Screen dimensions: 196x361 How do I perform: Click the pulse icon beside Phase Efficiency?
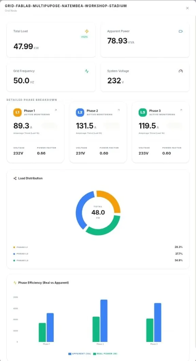15,282
